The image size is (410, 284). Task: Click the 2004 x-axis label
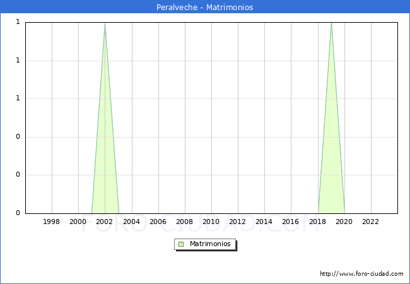point(131,222)
